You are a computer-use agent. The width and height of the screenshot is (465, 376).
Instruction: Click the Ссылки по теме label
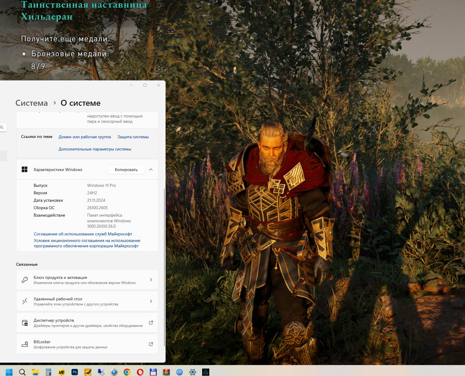pyautogui.click(x=37, y=137)
